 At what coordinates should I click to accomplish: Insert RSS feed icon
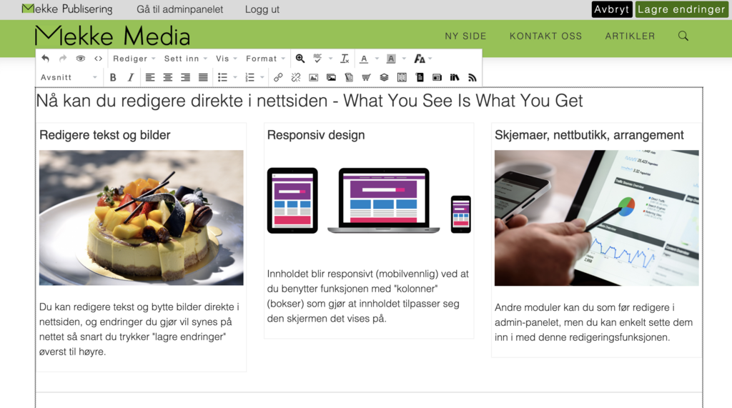point(473,77)
